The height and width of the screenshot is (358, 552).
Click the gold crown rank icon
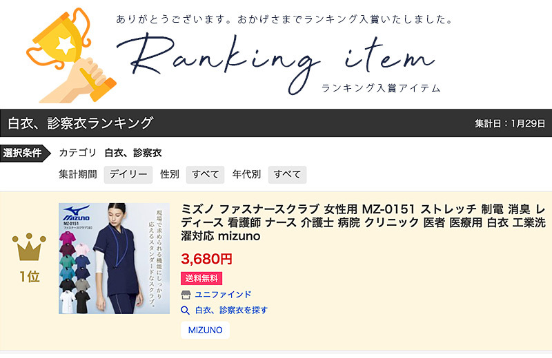click(29, 246)
